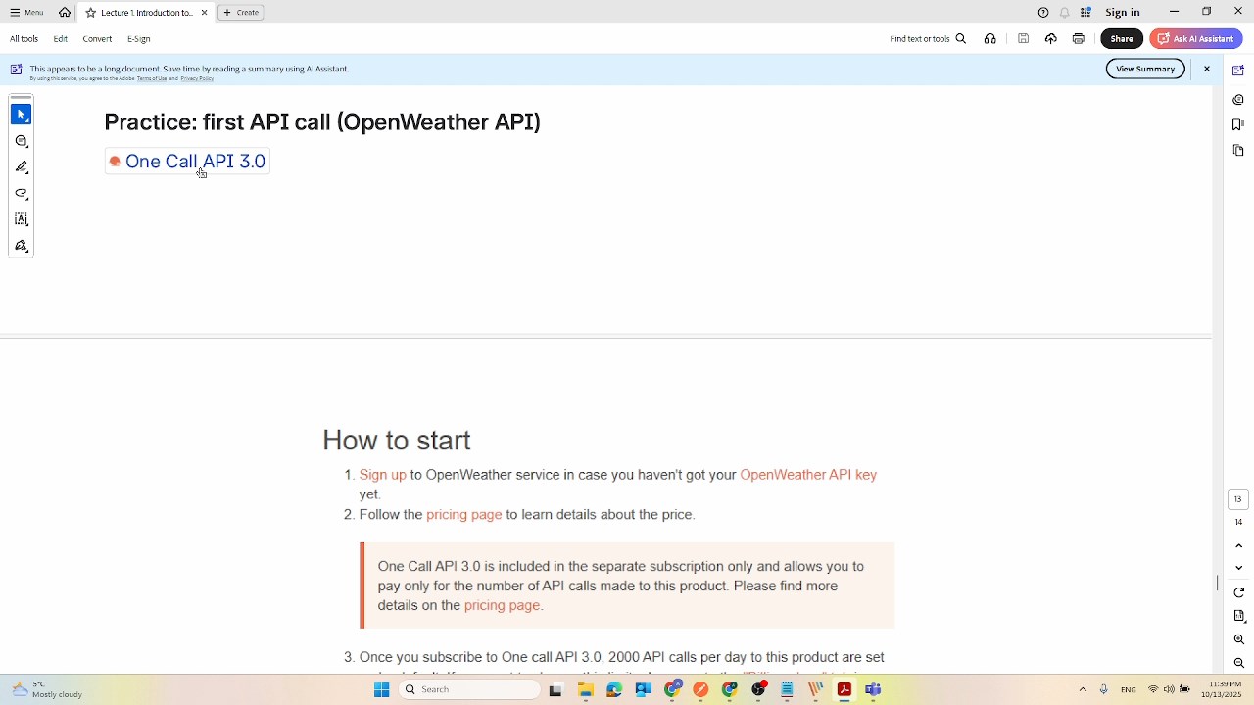Start Read Aloud headphones icon
This screenshot has width=1254, height=705.
pos(990,39)
